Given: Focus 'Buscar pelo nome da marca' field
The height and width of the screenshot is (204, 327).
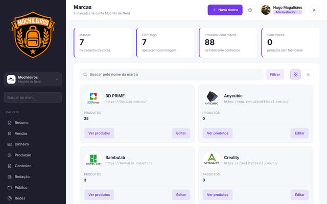Looking at the screenshot, I should [x=172, y=74].
